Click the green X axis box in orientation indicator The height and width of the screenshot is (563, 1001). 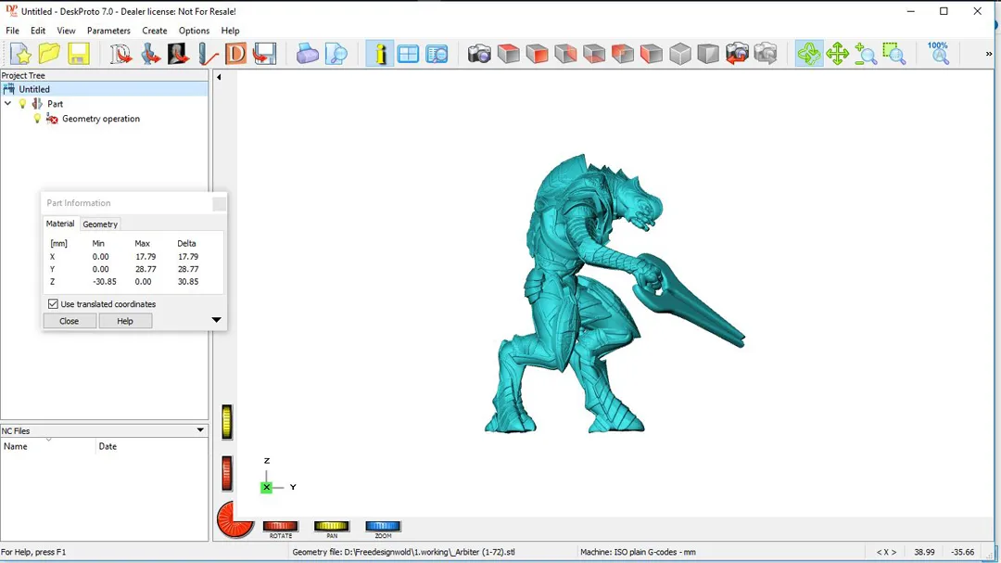pyautogui.click(x=266, y=487)
